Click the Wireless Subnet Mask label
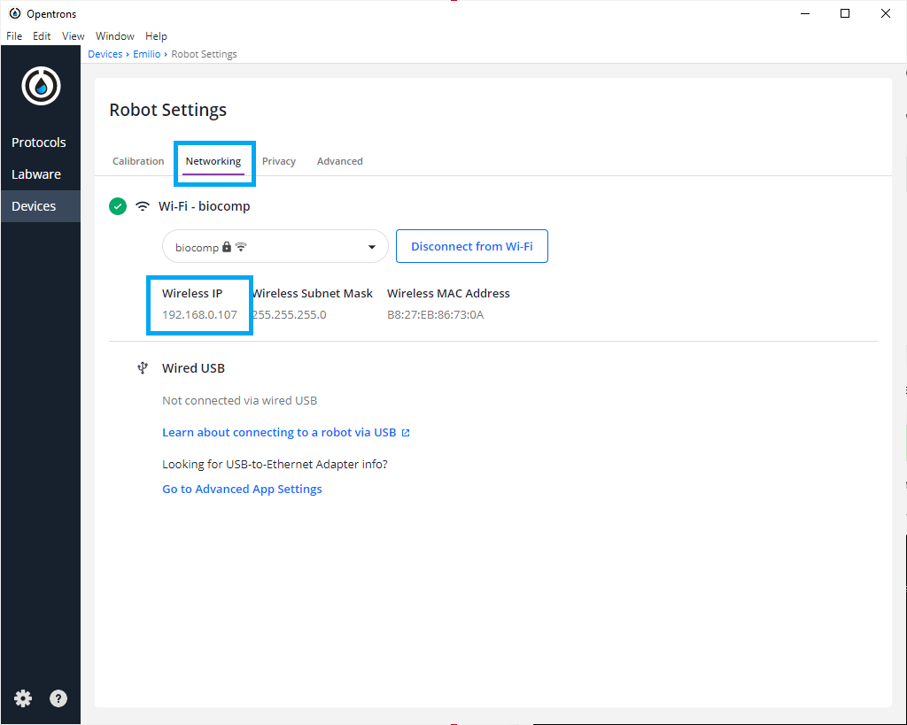This screenshot has height=725, width=907. (313, 293)
